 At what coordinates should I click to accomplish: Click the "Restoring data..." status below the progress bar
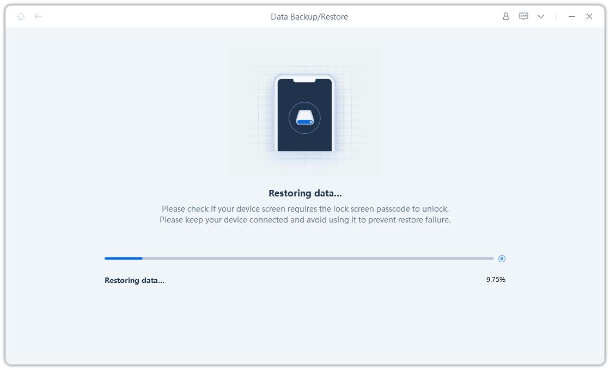[x=134, y=280]
